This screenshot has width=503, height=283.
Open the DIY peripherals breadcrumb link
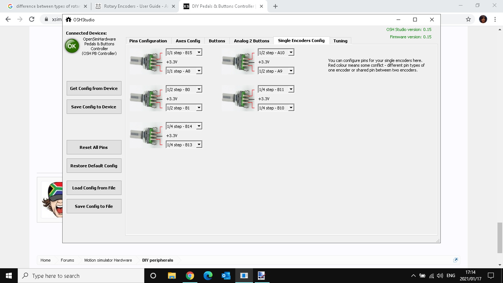[158, 260]
